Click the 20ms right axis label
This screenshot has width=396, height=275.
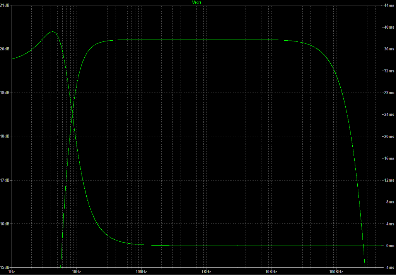(389, 136)
